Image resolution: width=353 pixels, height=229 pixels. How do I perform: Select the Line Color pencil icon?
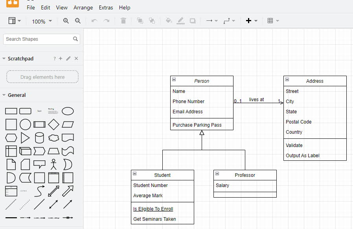(180, 21)
